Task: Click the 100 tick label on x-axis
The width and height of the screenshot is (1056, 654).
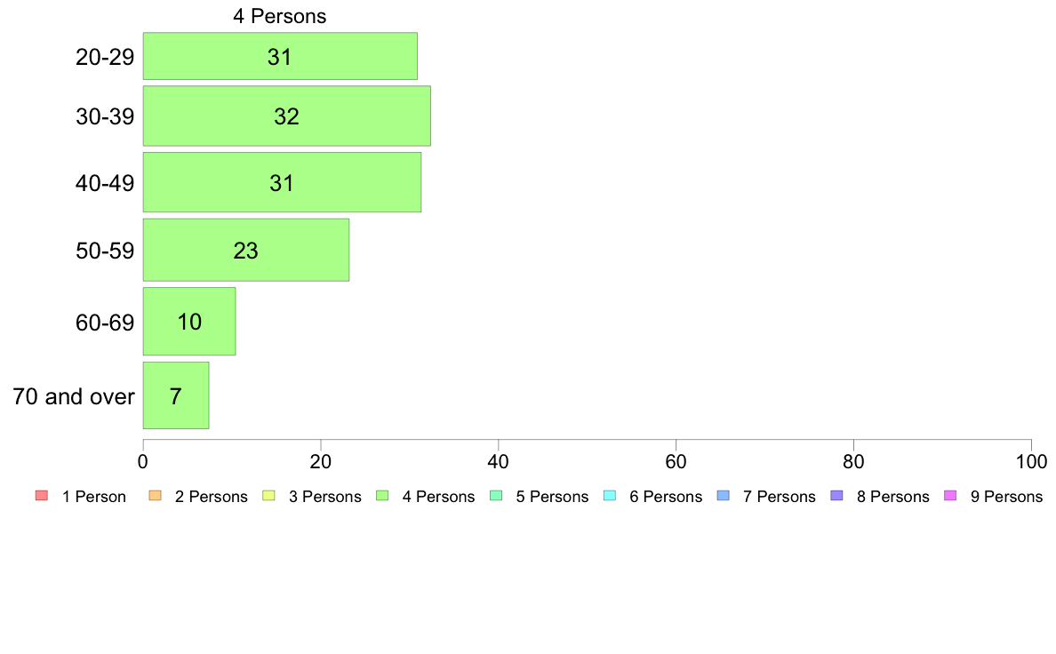Action: point(1031,461)
